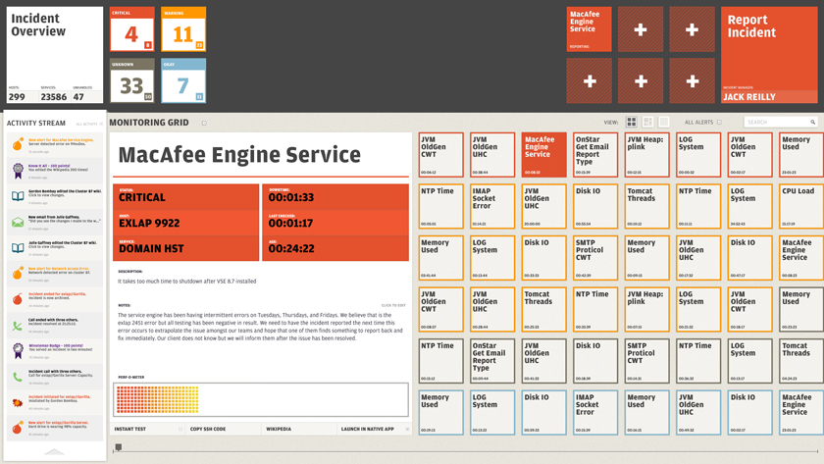The image size is (824, 464).
Task: Click the CRITICAL status field
Action: 185,197
